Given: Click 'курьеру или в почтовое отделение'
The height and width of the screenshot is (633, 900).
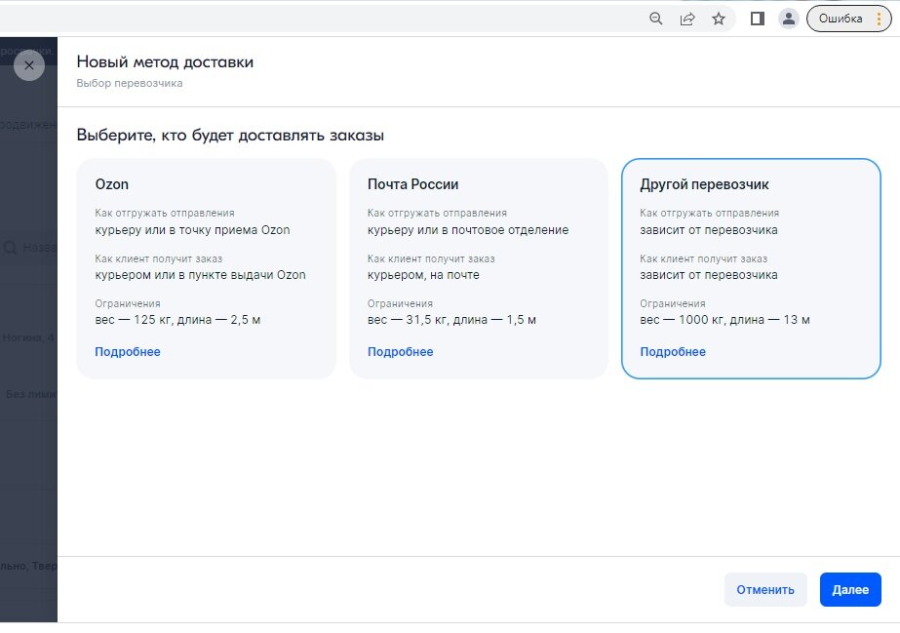Looking at the screenshot, I should 468,230.
